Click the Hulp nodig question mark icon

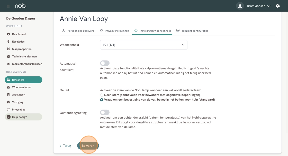pyautogui.click(x=8, y=117)
